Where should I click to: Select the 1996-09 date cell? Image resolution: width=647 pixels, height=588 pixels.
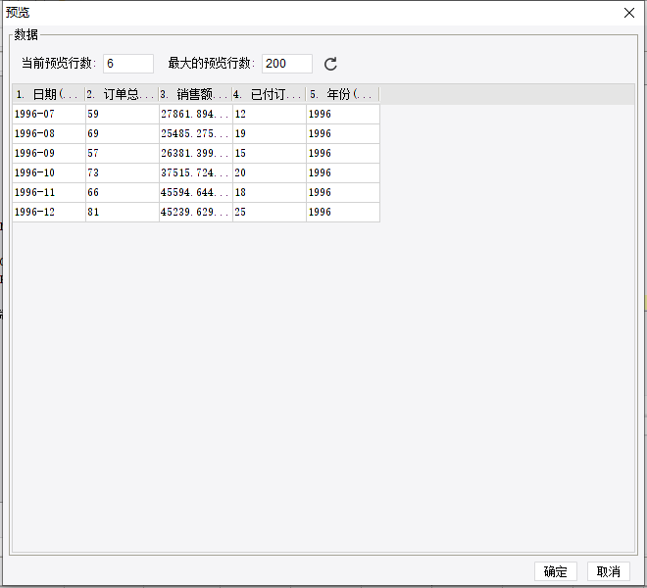pyautogui.click(x=49, y=153)
